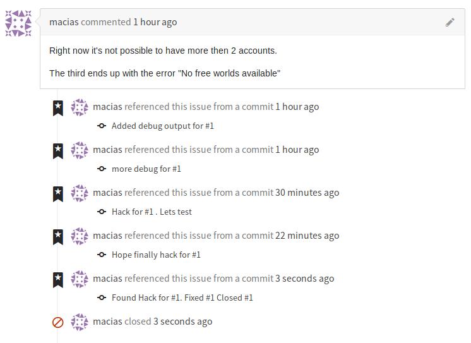Open commit 'Added debug output for #1'
This screenshot has width=471, height=343.
click(x=162, y=126)
